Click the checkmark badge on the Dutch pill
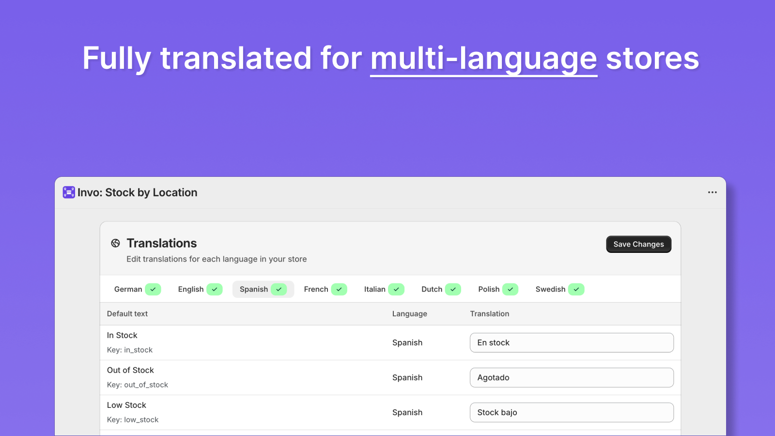Screen dimensions: 775x436 pyautogui.click(x=454, y=289)
